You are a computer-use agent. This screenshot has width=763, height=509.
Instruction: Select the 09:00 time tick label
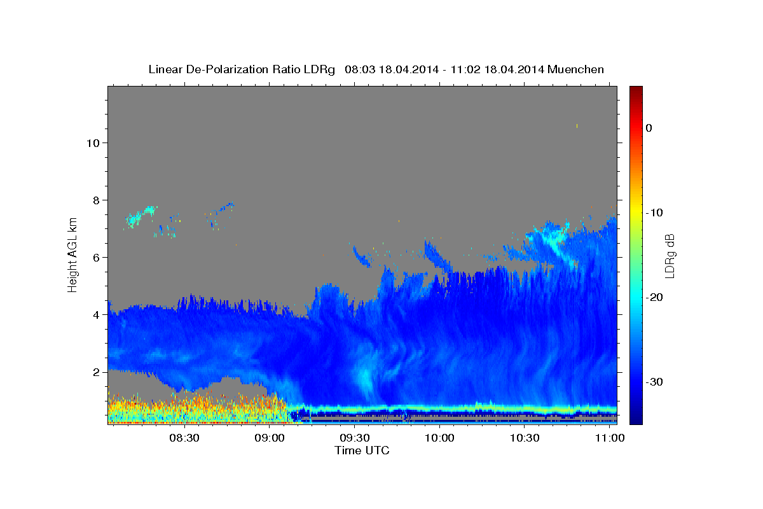[270, 438]
